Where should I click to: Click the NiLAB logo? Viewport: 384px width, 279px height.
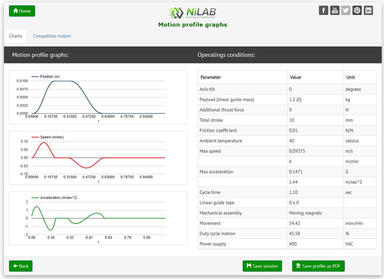(192, 13)
